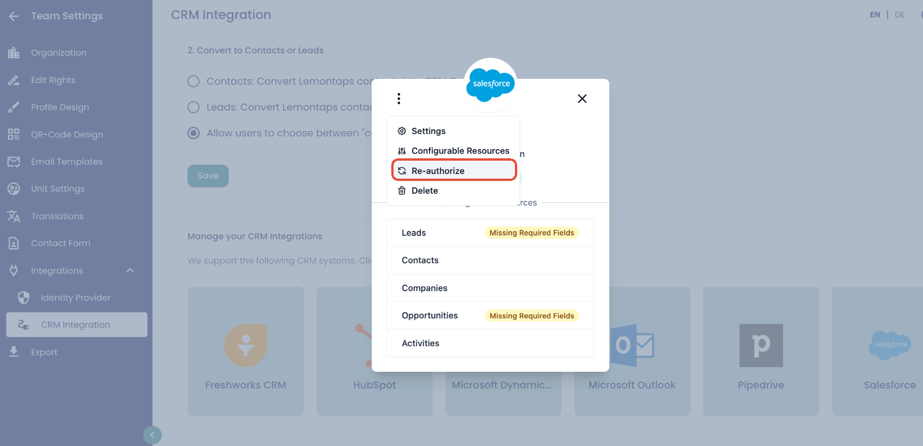Viewport: 923px width, 446px height.
Task: Select the Freshworks CRM card
Action: click(246, 351)
